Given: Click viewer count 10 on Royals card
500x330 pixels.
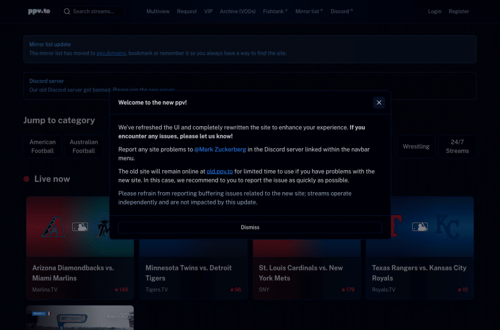Looking at the screenshot, I should 463,290.
